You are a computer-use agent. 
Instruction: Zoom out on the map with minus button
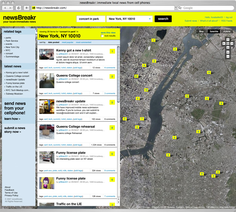click(228, 56)
